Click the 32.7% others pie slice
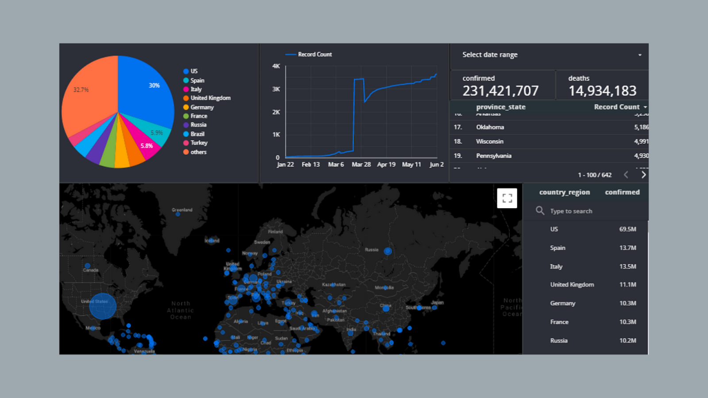The image size is (708, 398). coord(91,97)
